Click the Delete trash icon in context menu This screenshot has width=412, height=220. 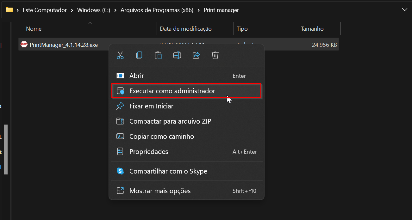(215, 55)
